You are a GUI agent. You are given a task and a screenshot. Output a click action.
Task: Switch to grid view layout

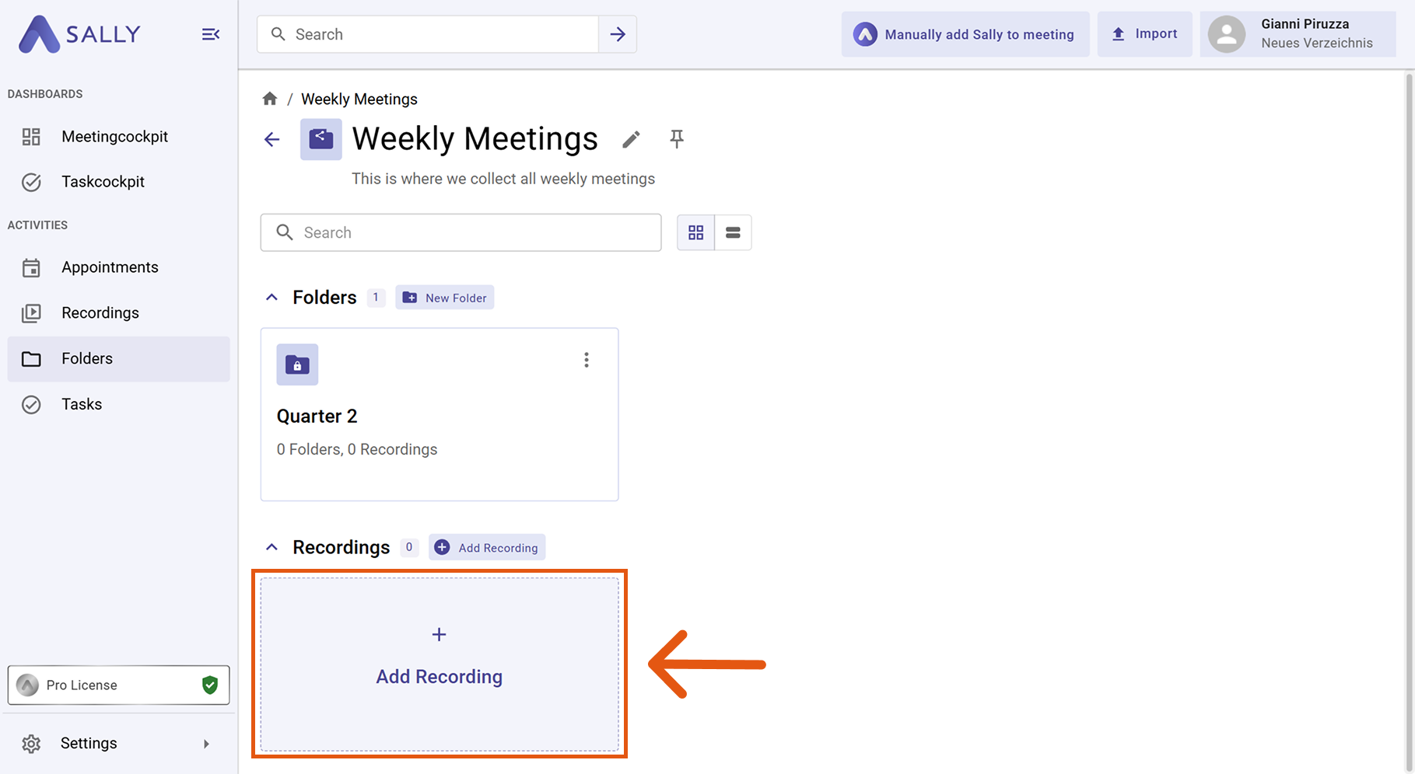695,232
